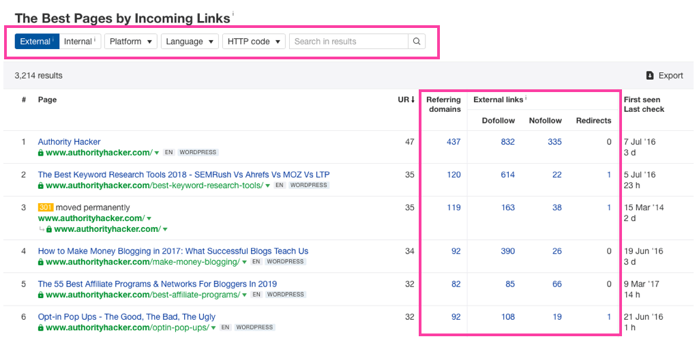Click the green padlock beside authorityhacker.com/make-money-blogging/
Screen dimensions: 697x356
[41, 262]
